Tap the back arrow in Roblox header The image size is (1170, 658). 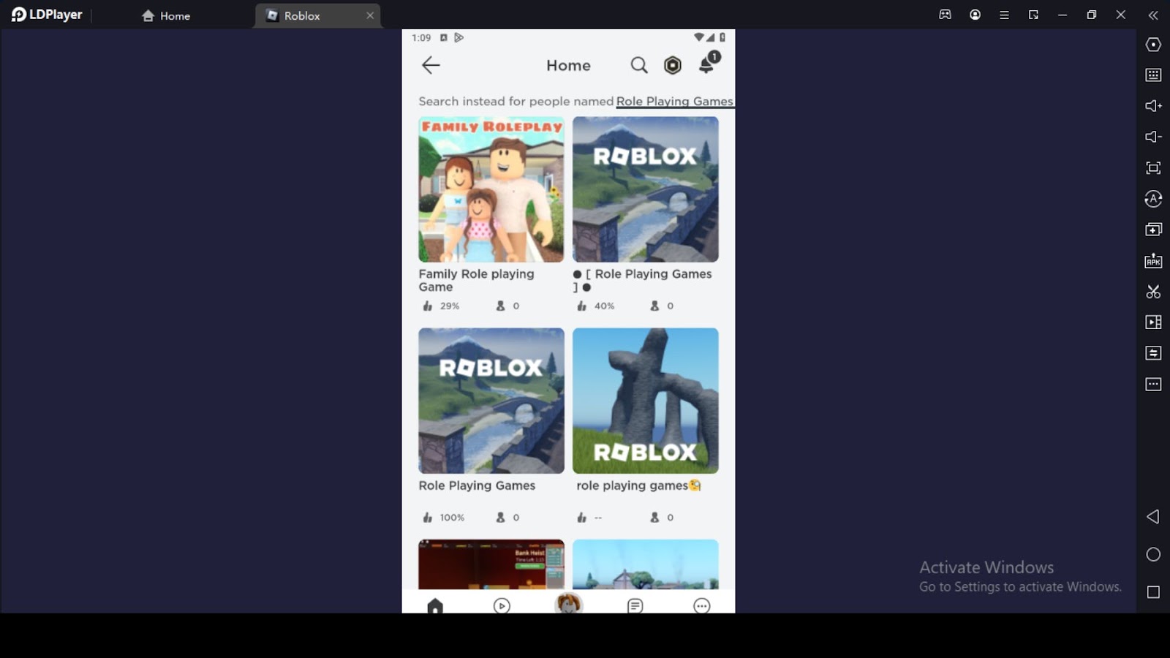tap(431, 65)
